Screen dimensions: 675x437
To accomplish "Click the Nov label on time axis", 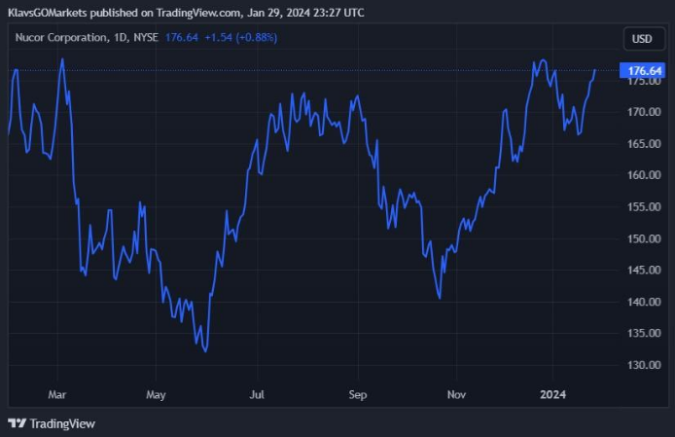I will click(456, 394).
